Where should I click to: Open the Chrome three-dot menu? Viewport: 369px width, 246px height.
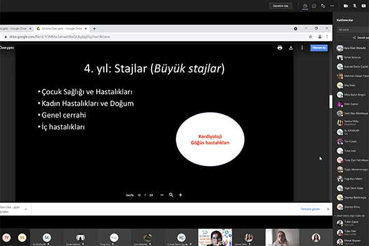click(x=327, y=37)
